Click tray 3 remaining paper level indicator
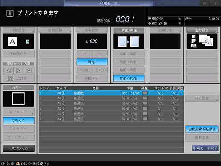Viewport: 221px width, 166px height. tap(145, 103)
